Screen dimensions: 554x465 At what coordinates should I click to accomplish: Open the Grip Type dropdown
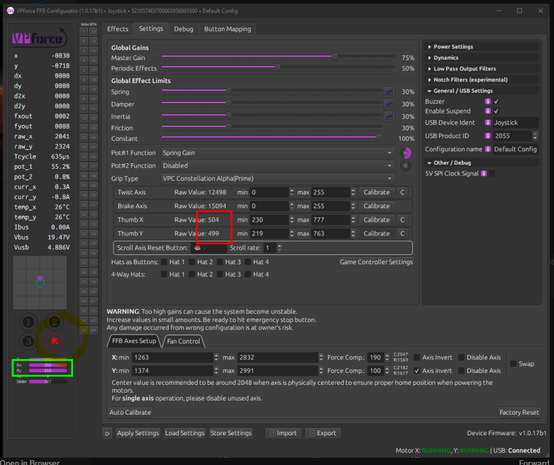point(278,178)
